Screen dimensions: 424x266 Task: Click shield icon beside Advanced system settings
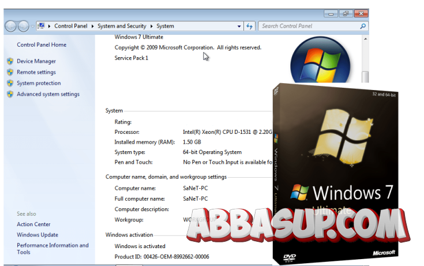point(10,94)
